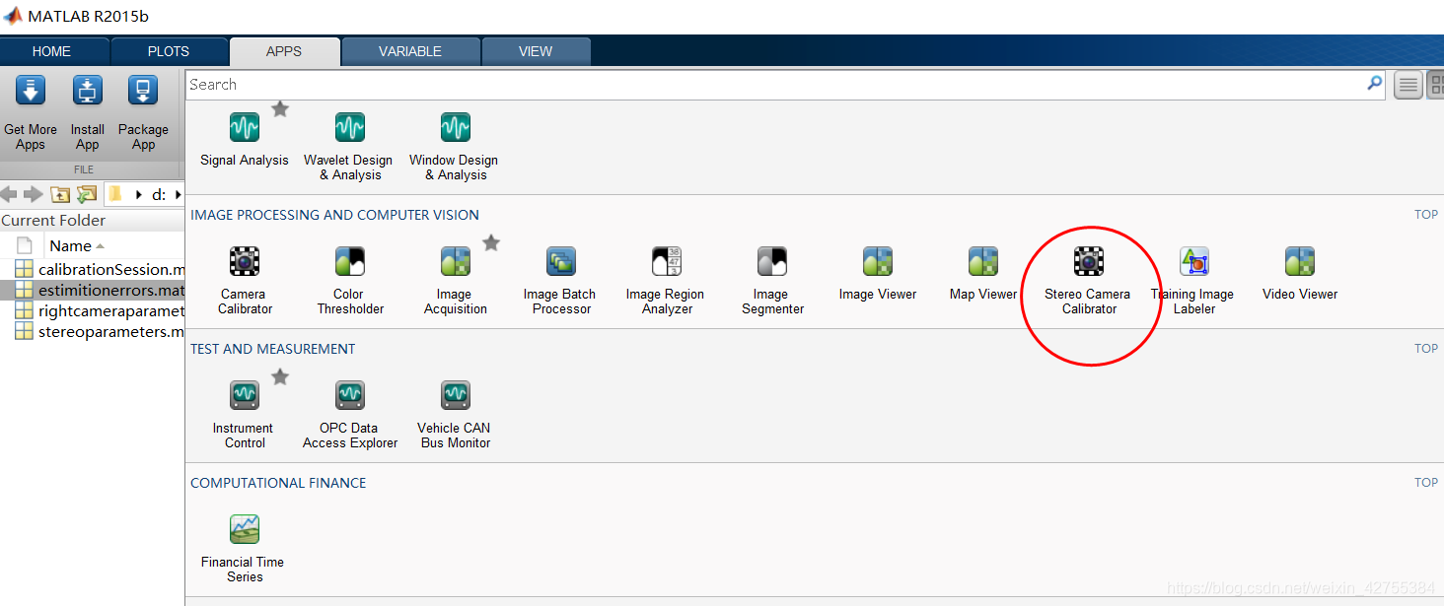The height and width of the screenshot is (606, 1444).
Task: Open the Color Thresholder app
Action: 349,279
